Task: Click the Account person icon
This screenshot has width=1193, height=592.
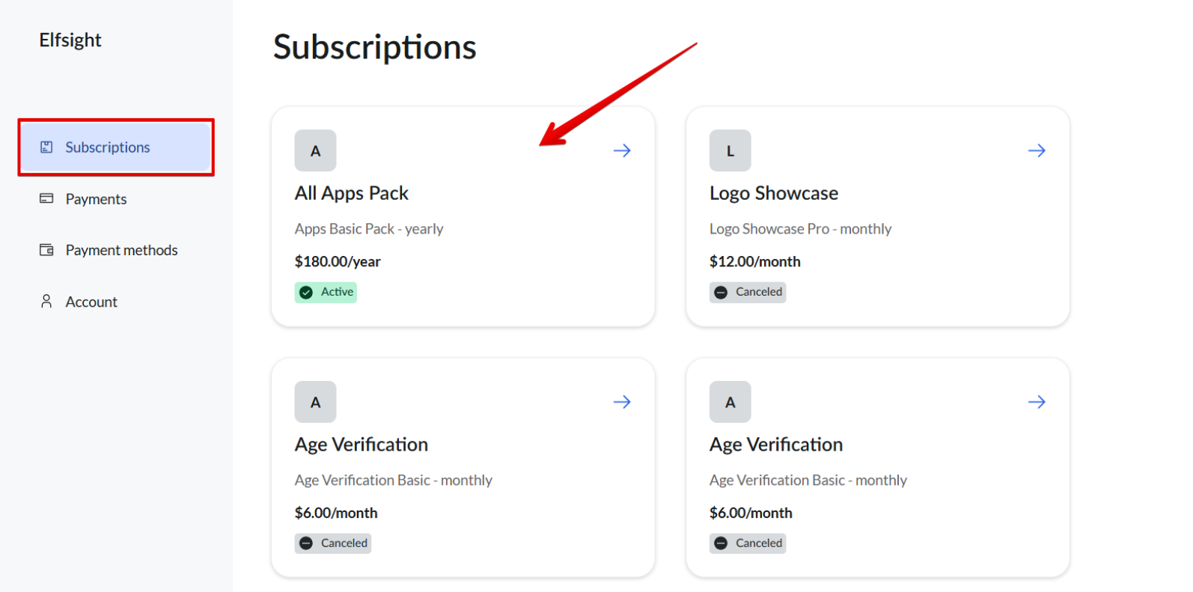Action: click(46, 301)
